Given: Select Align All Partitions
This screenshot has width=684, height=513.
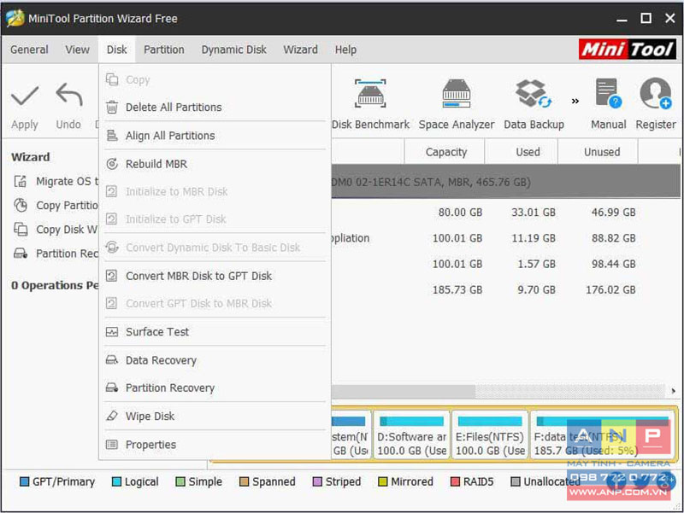Looking at the screenshot, I should pyautogui.click(x=215, y=136).
